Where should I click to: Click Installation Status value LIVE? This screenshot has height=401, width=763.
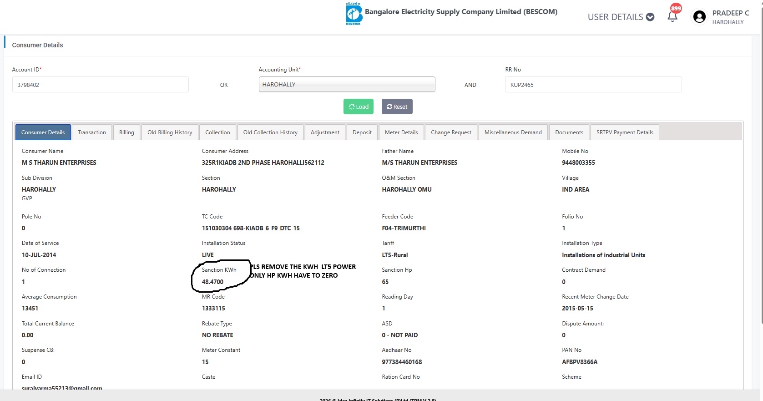pyautogui.click(x=208, y=255)
